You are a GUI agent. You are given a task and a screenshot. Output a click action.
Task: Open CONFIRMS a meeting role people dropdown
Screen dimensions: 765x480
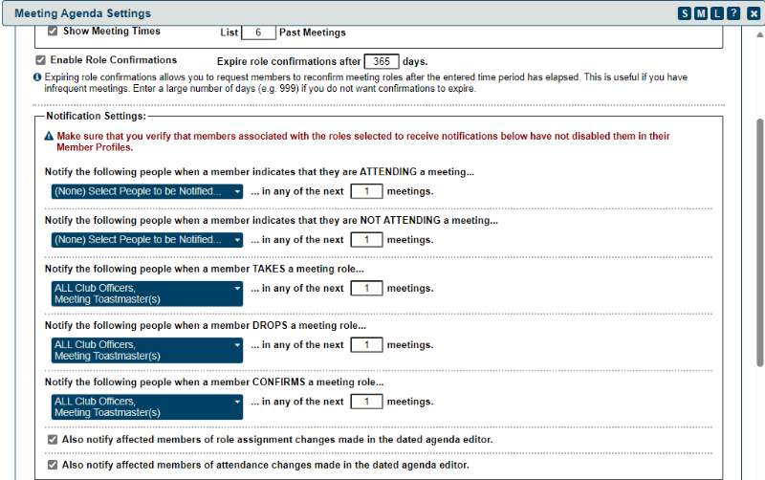tap(147, 406)
